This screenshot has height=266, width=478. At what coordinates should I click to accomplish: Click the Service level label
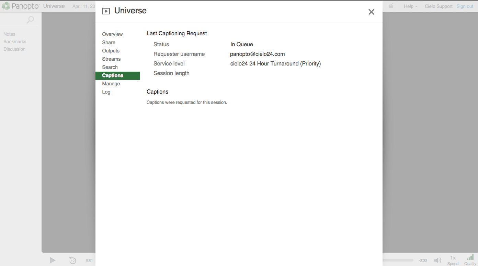coord(169,63)
